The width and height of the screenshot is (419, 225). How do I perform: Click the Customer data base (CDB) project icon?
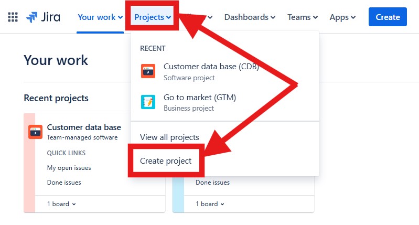tap(148, 71)
